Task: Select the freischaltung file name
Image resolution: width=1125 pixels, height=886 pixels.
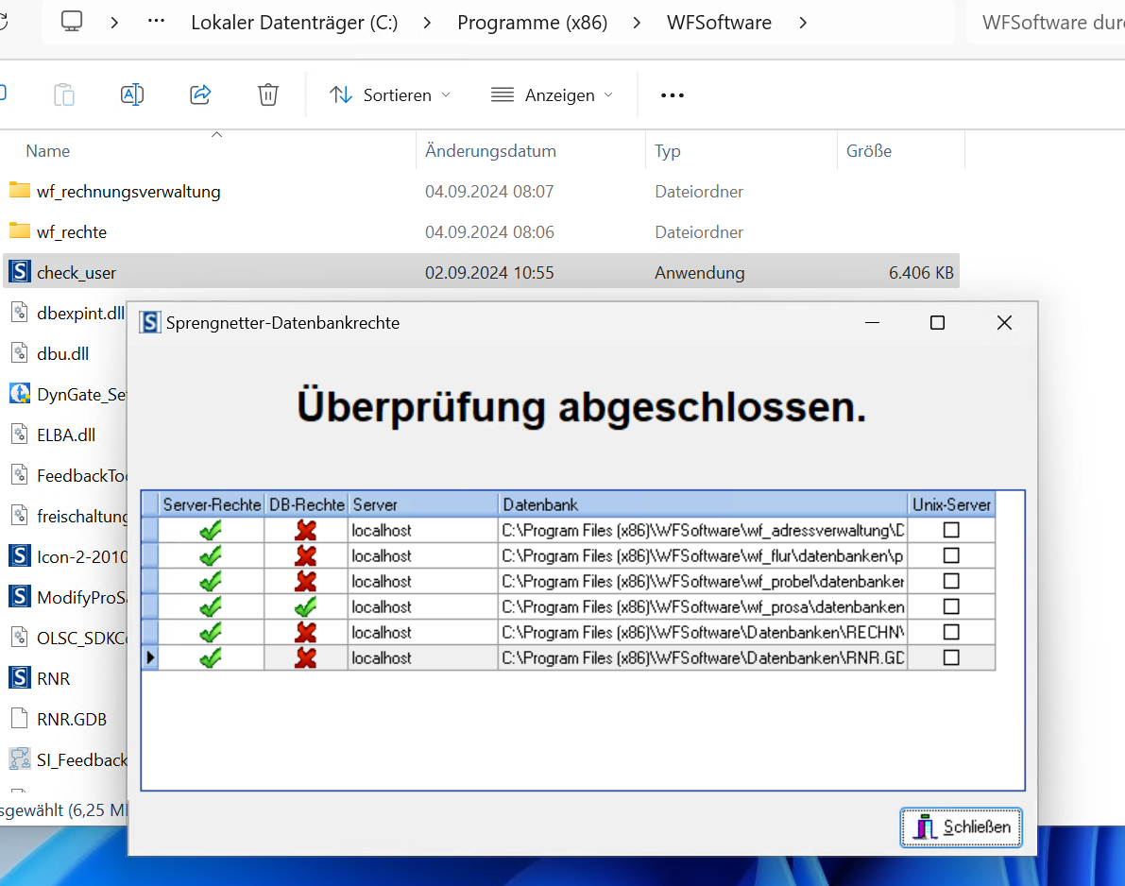Action: point(82,516)
